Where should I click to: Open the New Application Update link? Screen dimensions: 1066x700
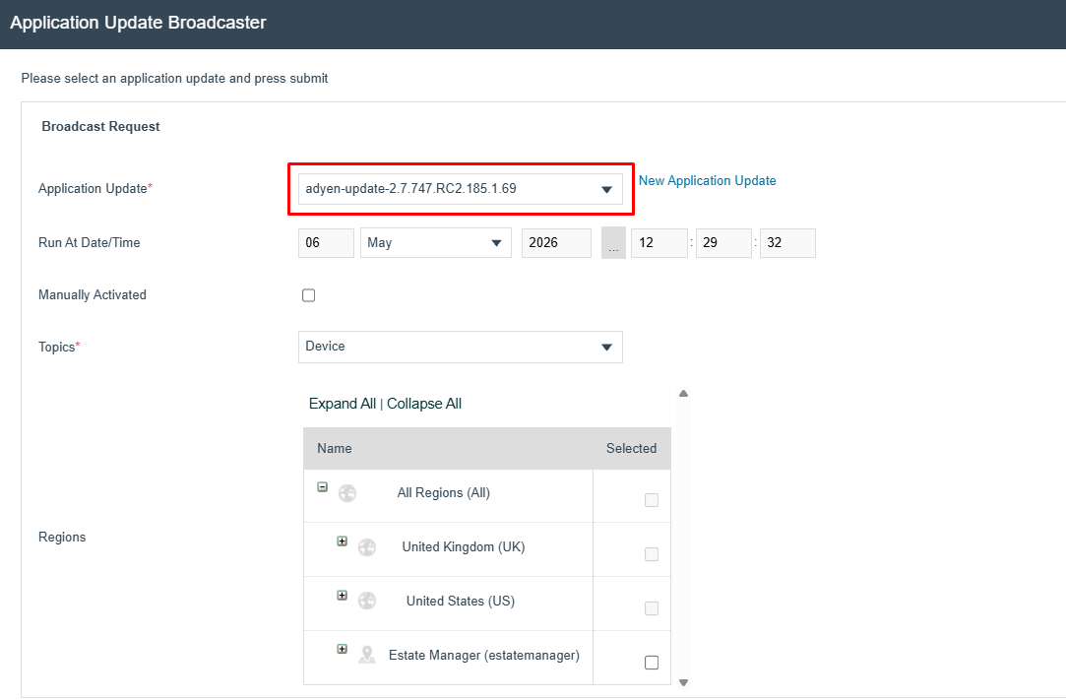coord(707,180)
